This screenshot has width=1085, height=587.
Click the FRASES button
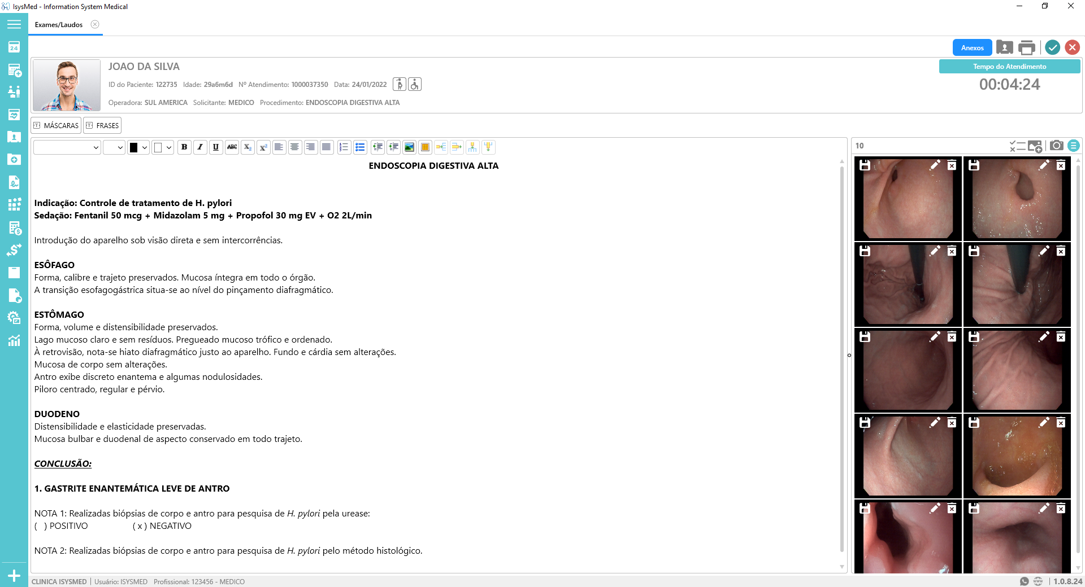102,125
